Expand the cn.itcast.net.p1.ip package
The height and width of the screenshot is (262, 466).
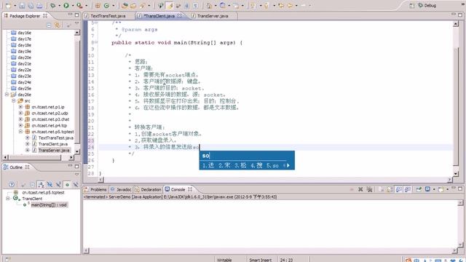point(20,107)
